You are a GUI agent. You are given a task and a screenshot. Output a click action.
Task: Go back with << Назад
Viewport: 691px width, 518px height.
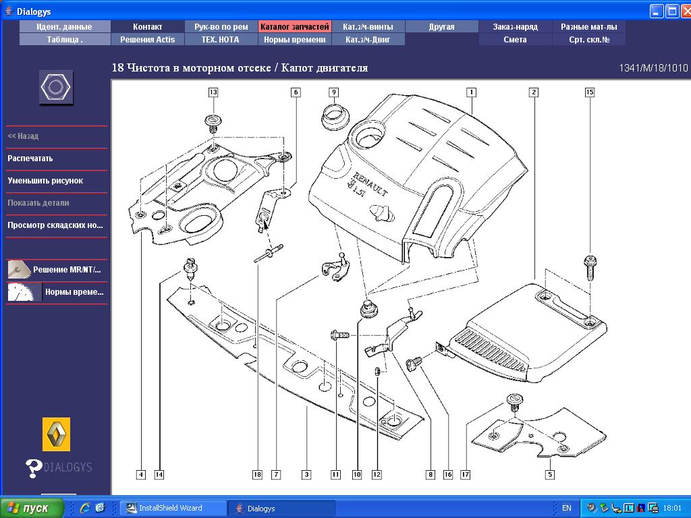pyautogui.click(x=23, y=136)
